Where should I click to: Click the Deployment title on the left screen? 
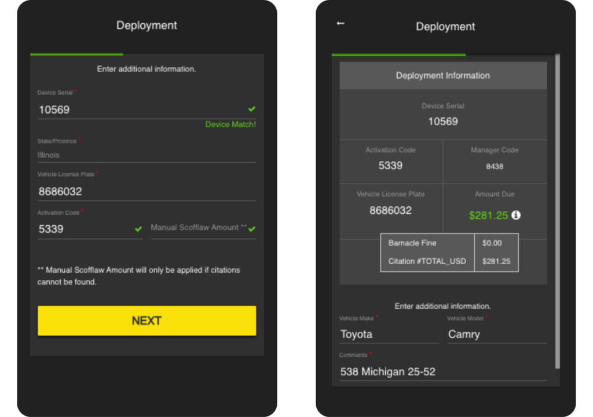click(147, 25)
